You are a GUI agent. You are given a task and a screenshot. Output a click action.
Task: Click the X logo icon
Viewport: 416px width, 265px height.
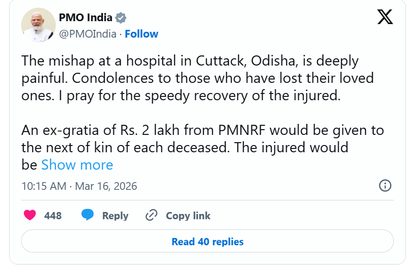tap(385, 17)
